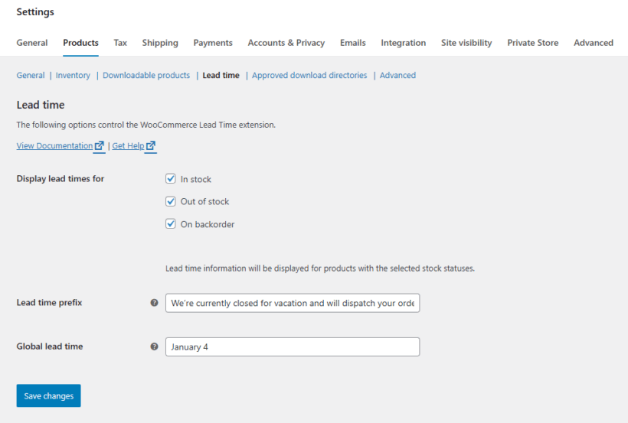Open the View Documentation link
This screenshot has height=423, width=628.
[x=54, y=145]
